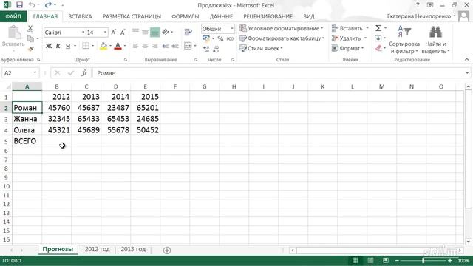
Task: Decrease font size with small A icon
Action: click(123, 33)
